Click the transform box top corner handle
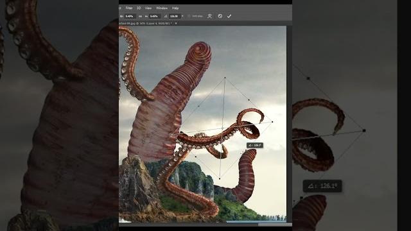This screenshot has width=411, height=231. (x=225, y=78)
